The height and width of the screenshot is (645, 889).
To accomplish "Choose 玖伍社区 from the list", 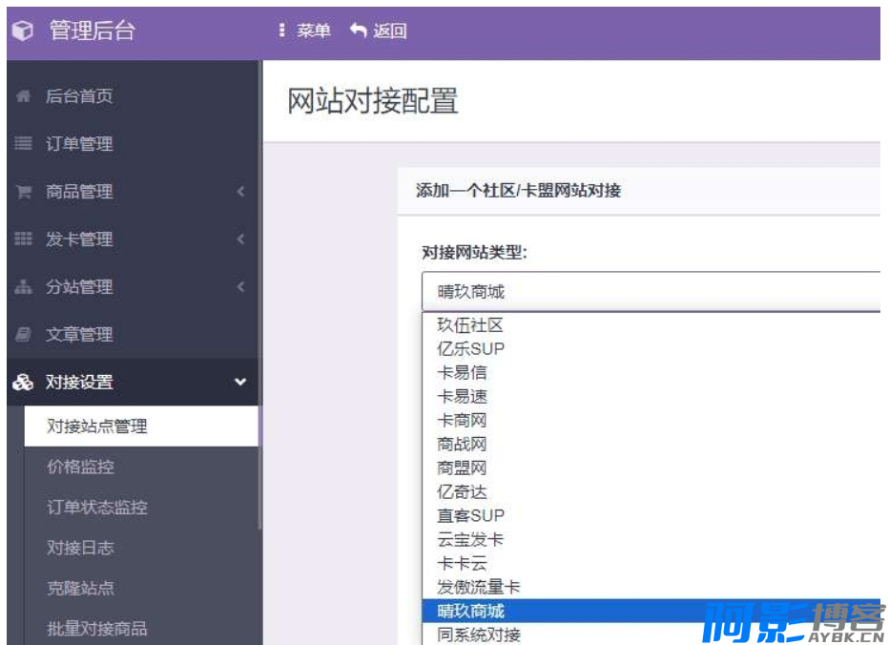I will pos(651,325).
